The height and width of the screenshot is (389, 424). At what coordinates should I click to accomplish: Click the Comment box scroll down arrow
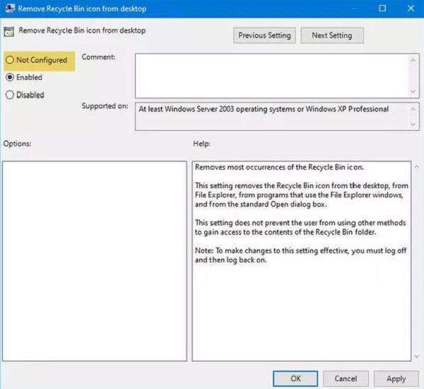click(413, 91)
